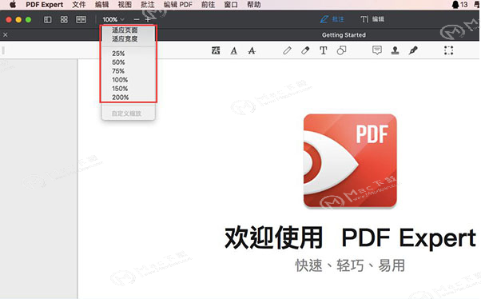The image size is (481, 299).
Task: Set zoom to 50%
Action: pyautogui.click(x=118, y=62)
